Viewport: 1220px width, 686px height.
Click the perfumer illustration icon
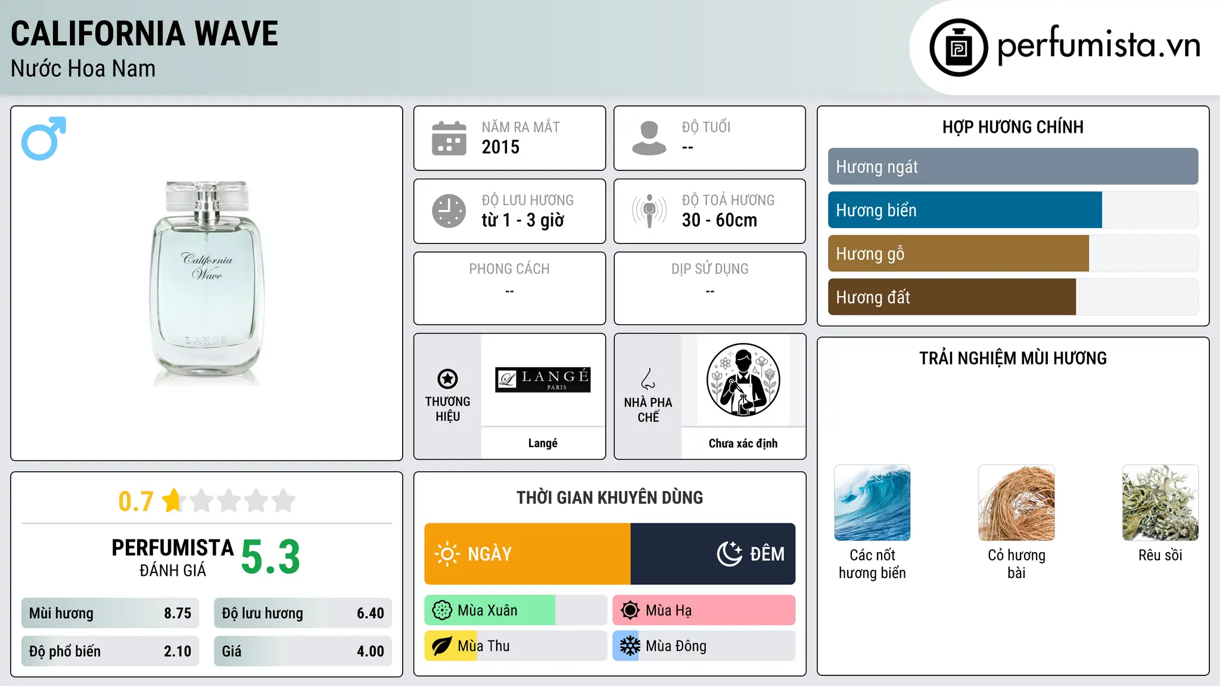pyautogui.click(x=743, y=380)
